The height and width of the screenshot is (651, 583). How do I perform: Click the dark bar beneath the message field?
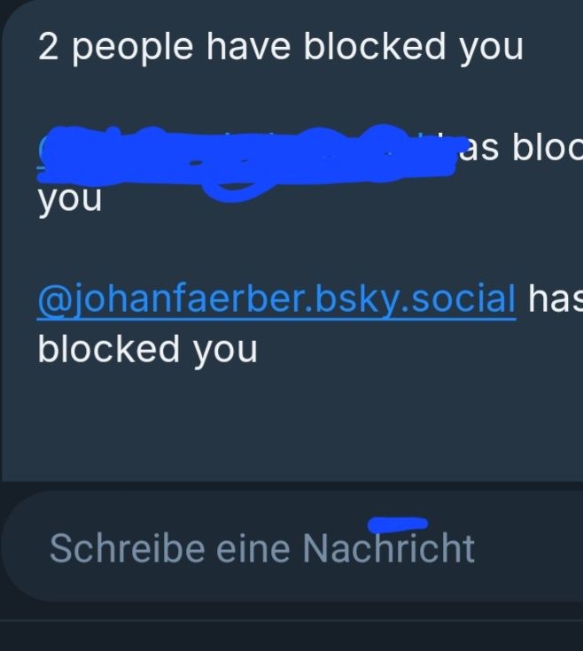[291, 636]
